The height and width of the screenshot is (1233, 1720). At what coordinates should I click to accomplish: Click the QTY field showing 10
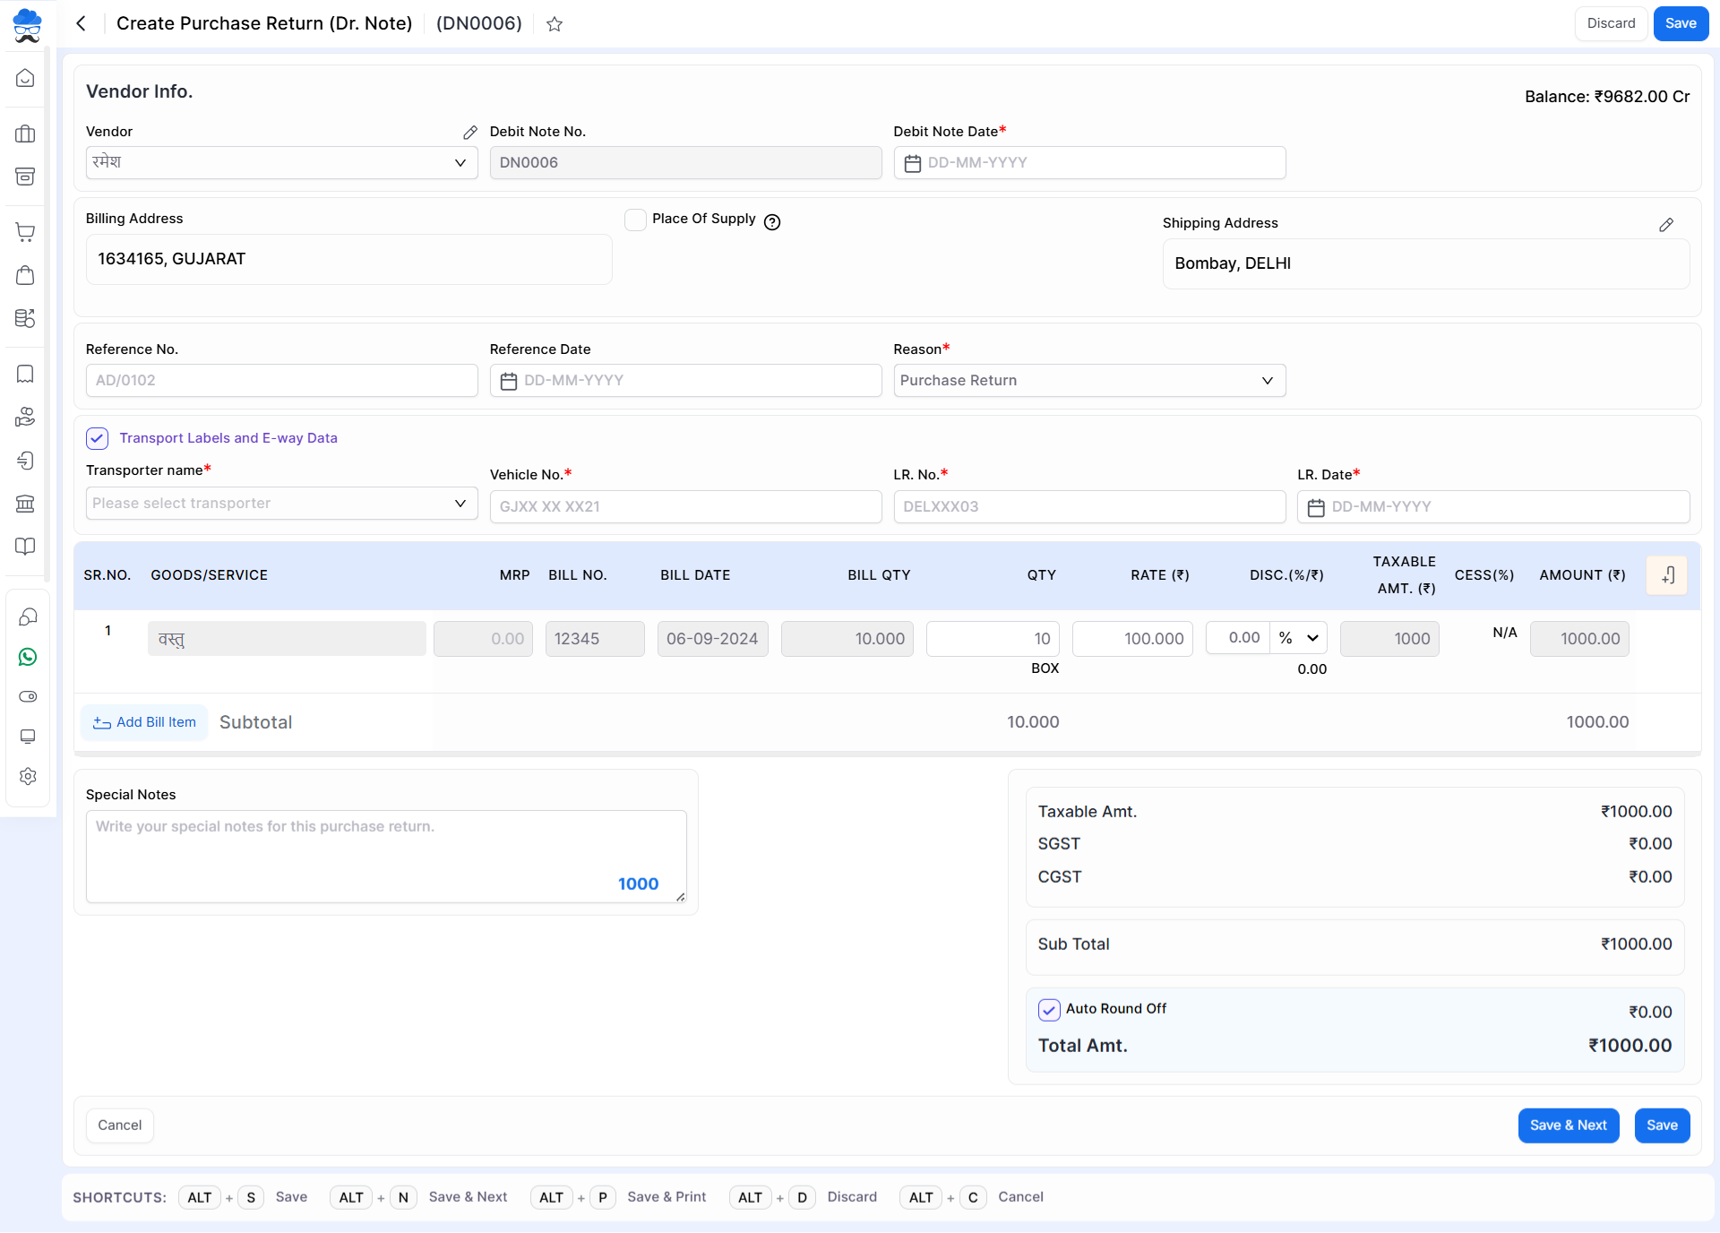(993, 639)
